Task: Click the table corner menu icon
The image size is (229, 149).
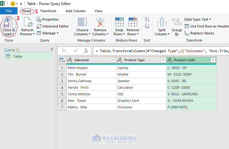Action: coord(62,60)
